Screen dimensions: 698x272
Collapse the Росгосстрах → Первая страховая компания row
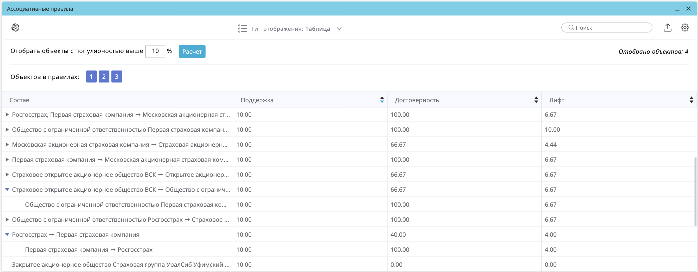pyautogui.click(x=7, y=235)
